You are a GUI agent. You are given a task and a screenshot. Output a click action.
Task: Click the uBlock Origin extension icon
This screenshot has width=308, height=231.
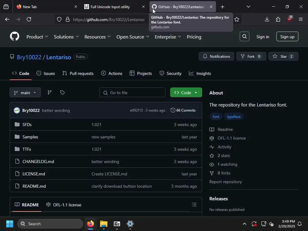[289, 19]
